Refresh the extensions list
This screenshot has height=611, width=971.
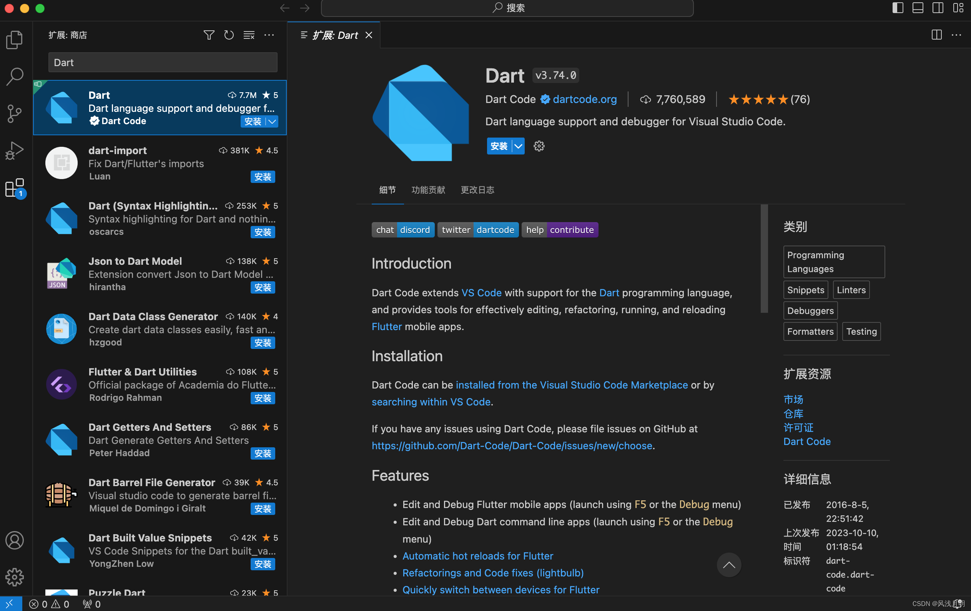tap(229, 35)
